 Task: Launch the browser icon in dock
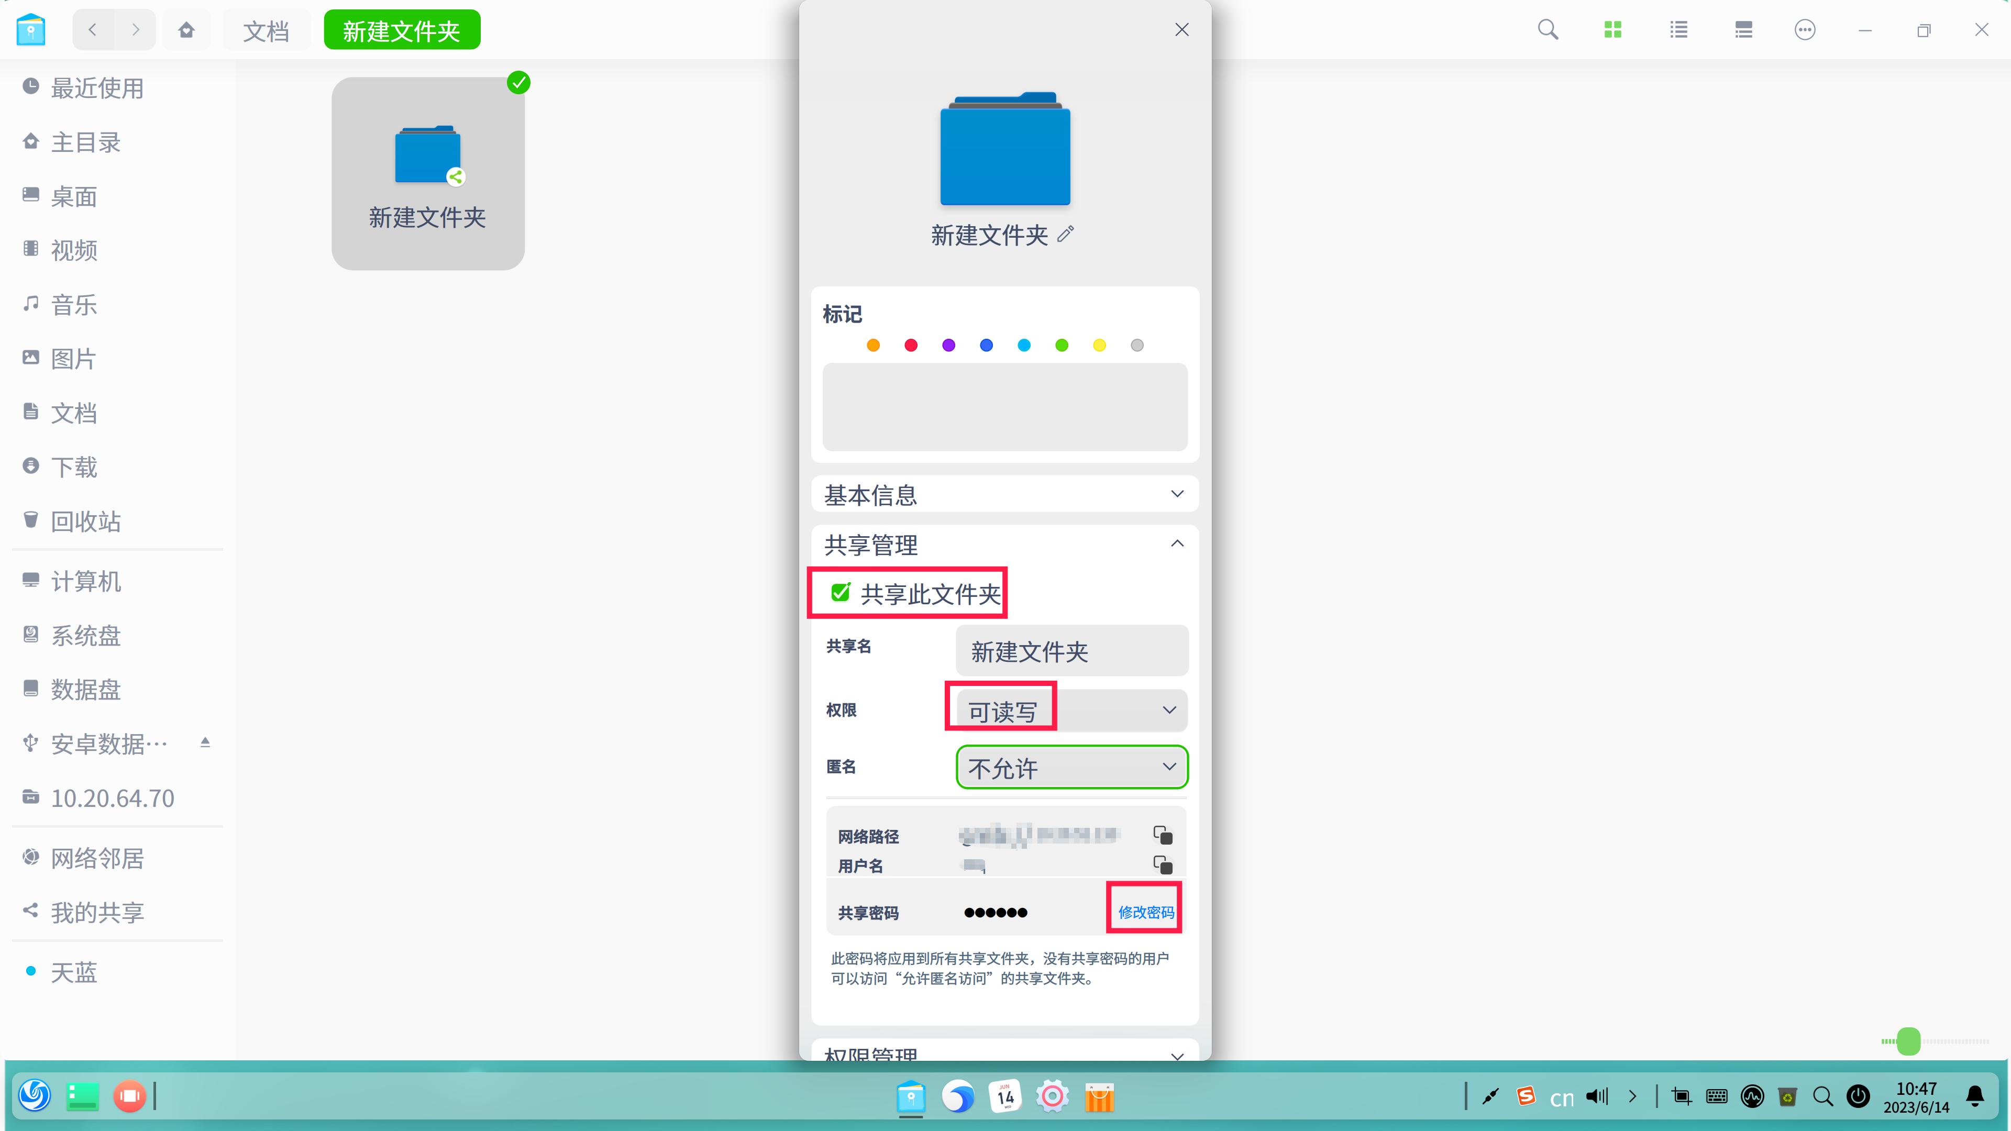click(x=958, y=1096)
